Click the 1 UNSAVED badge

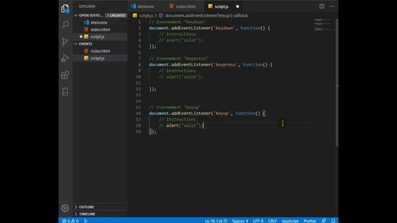click(x=116, y=15)
